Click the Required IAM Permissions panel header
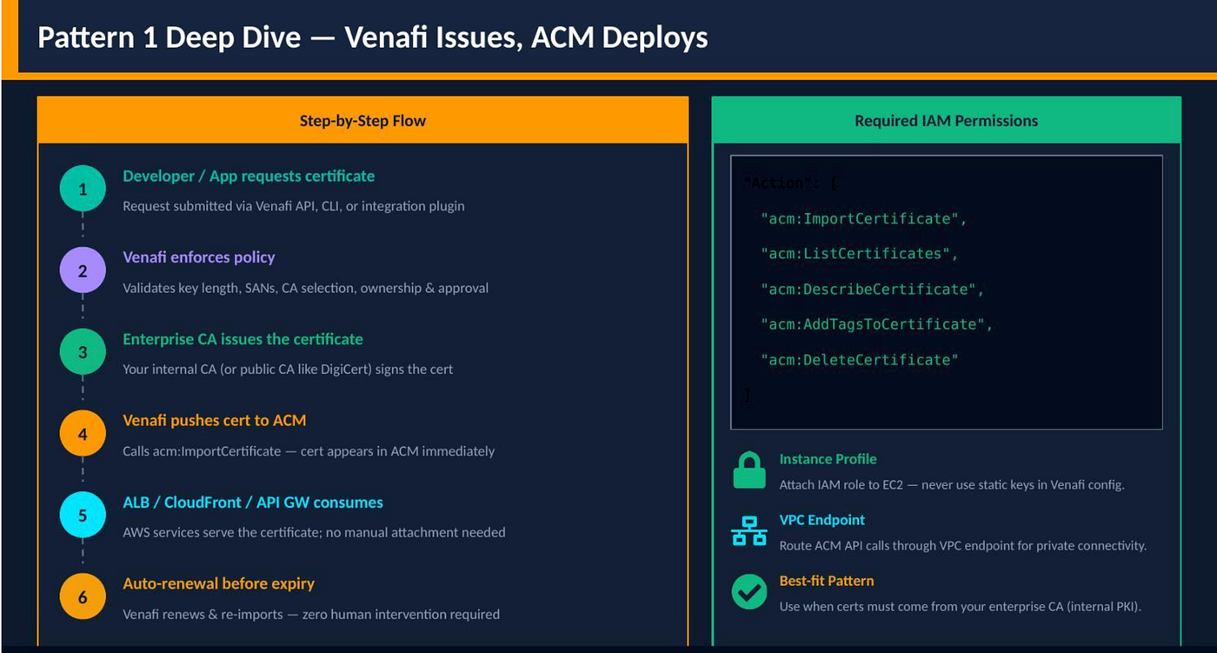 pyautogui.click(x=946, y=120)
